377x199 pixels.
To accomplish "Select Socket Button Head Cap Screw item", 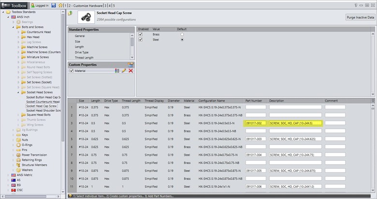I will 43,97.
